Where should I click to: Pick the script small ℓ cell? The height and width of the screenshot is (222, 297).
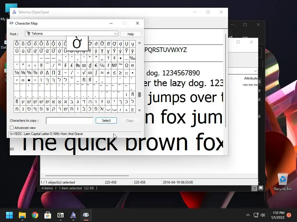(108, 65)
